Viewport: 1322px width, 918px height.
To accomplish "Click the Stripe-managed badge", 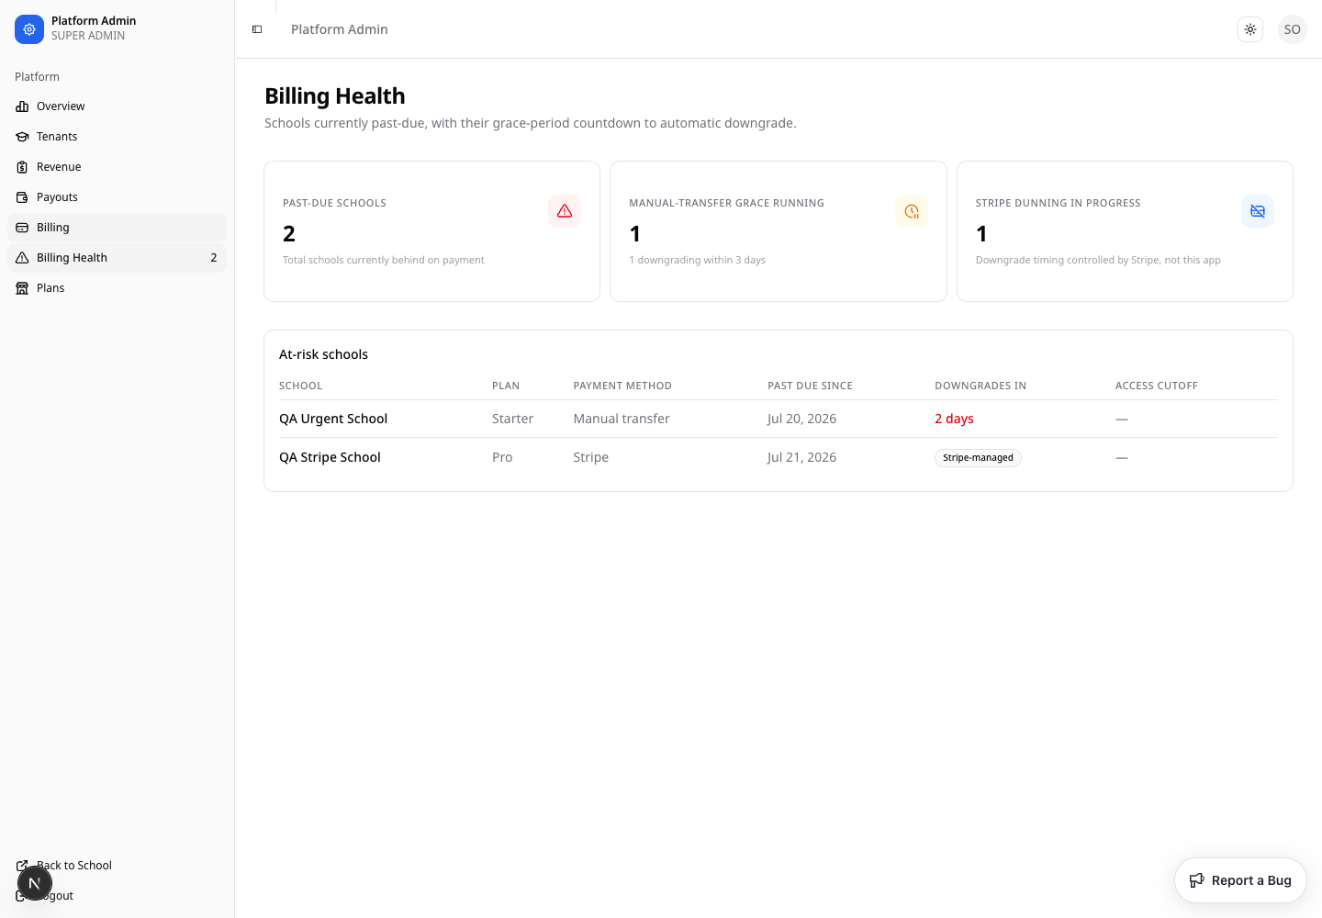I will coord(978,458).
